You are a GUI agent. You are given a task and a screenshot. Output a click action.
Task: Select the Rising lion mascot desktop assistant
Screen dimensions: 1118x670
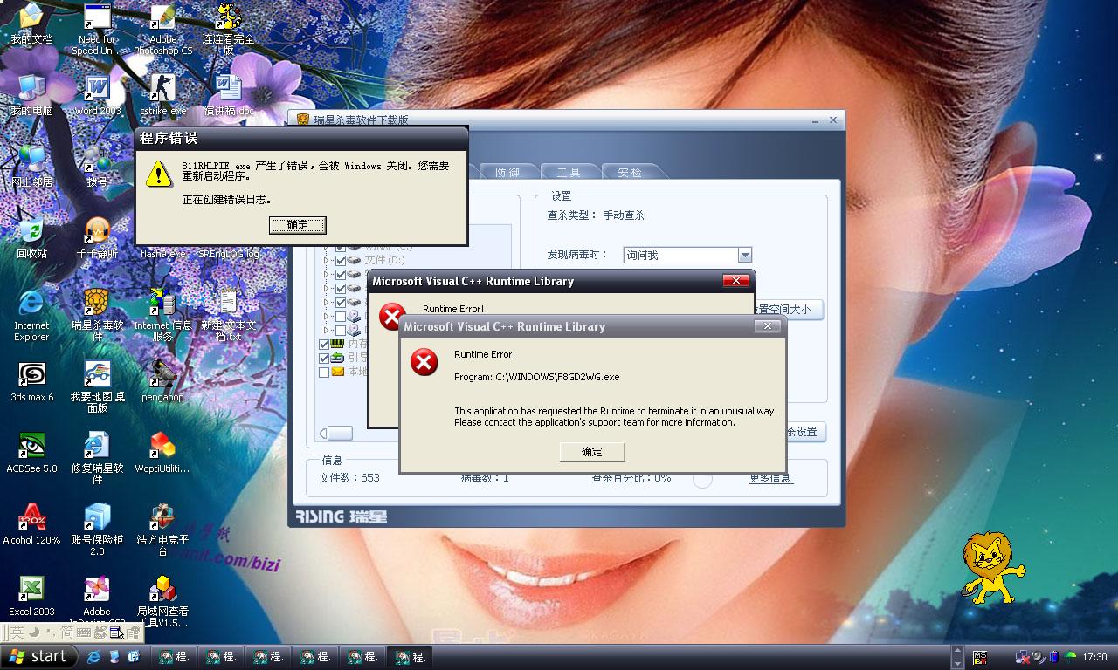(992, 567)
